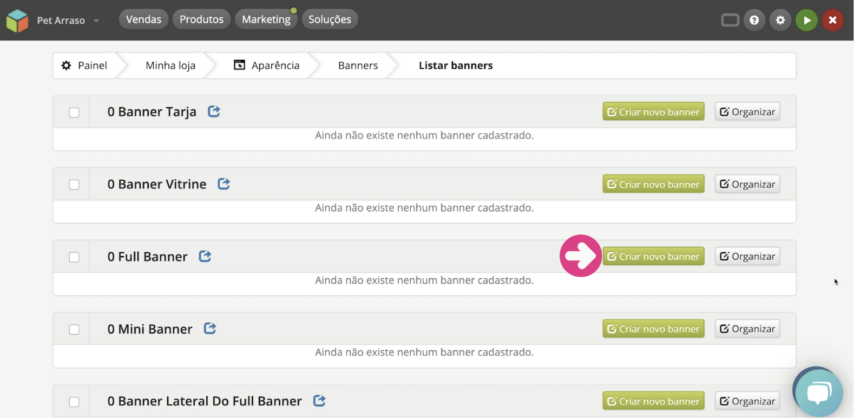Viewport: 854px width, 418px height.
Task: Click share icon next to Full Banner
Action: (x=205, y=256)
